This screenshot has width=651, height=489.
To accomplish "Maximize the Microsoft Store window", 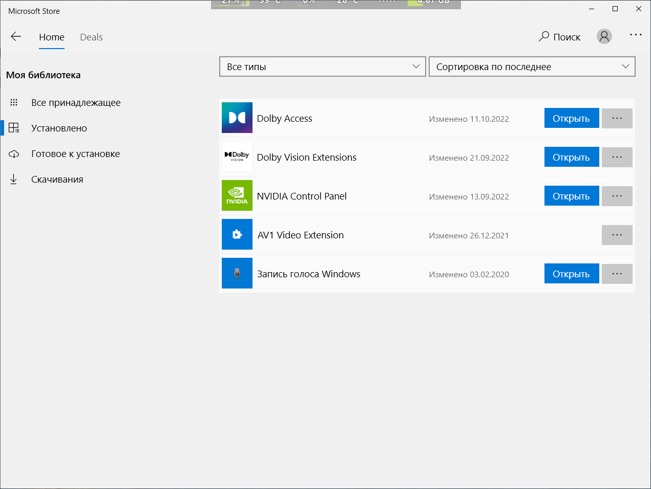I will pyautogui.click(x=615, y=9).
